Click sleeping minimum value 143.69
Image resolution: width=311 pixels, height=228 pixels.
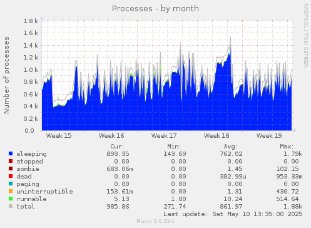[x=175, y=154]
